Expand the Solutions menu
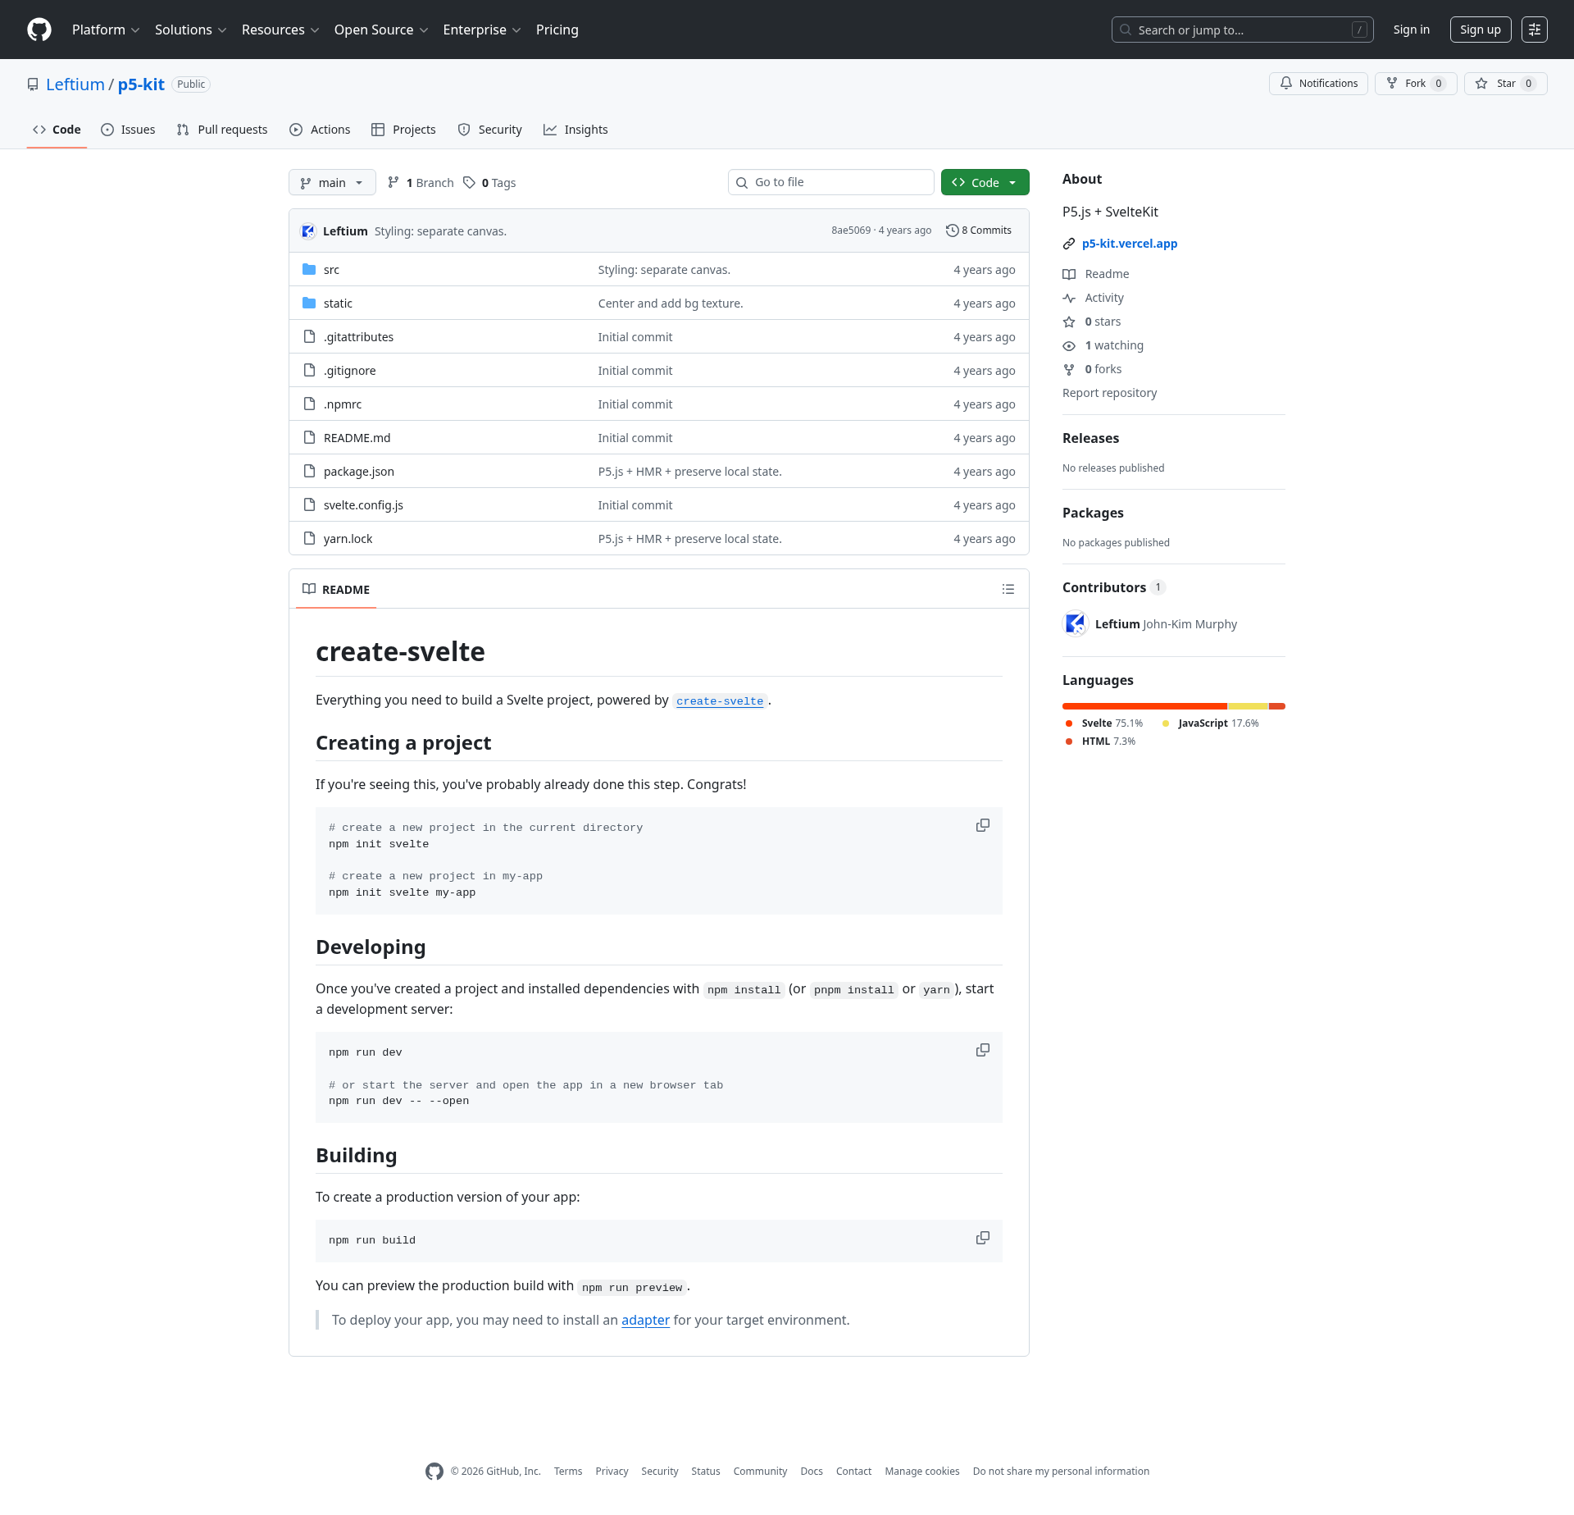 point(190,30)
